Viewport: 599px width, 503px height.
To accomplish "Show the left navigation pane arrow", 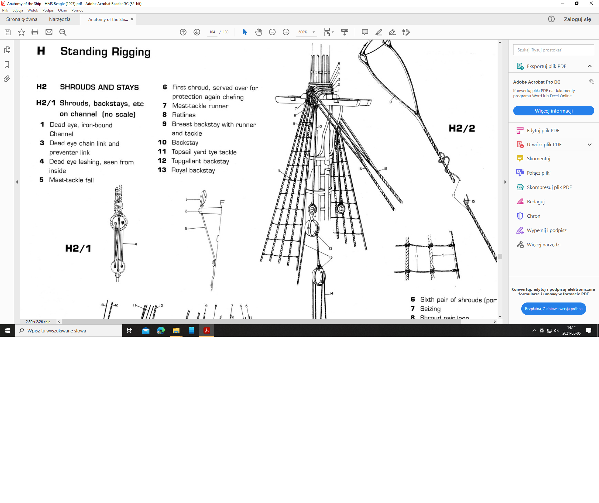I will click(17, 182).
